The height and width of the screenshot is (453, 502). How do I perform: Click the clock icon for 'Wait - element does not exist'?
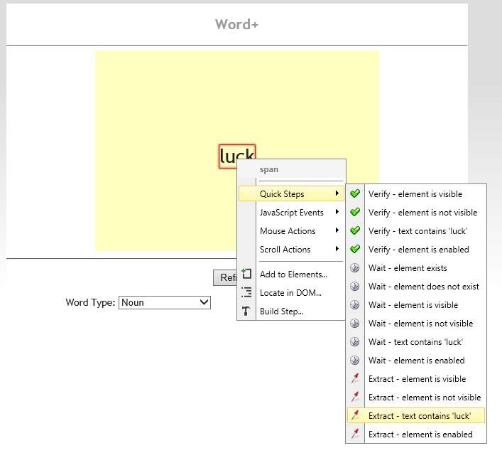point(355,287)
